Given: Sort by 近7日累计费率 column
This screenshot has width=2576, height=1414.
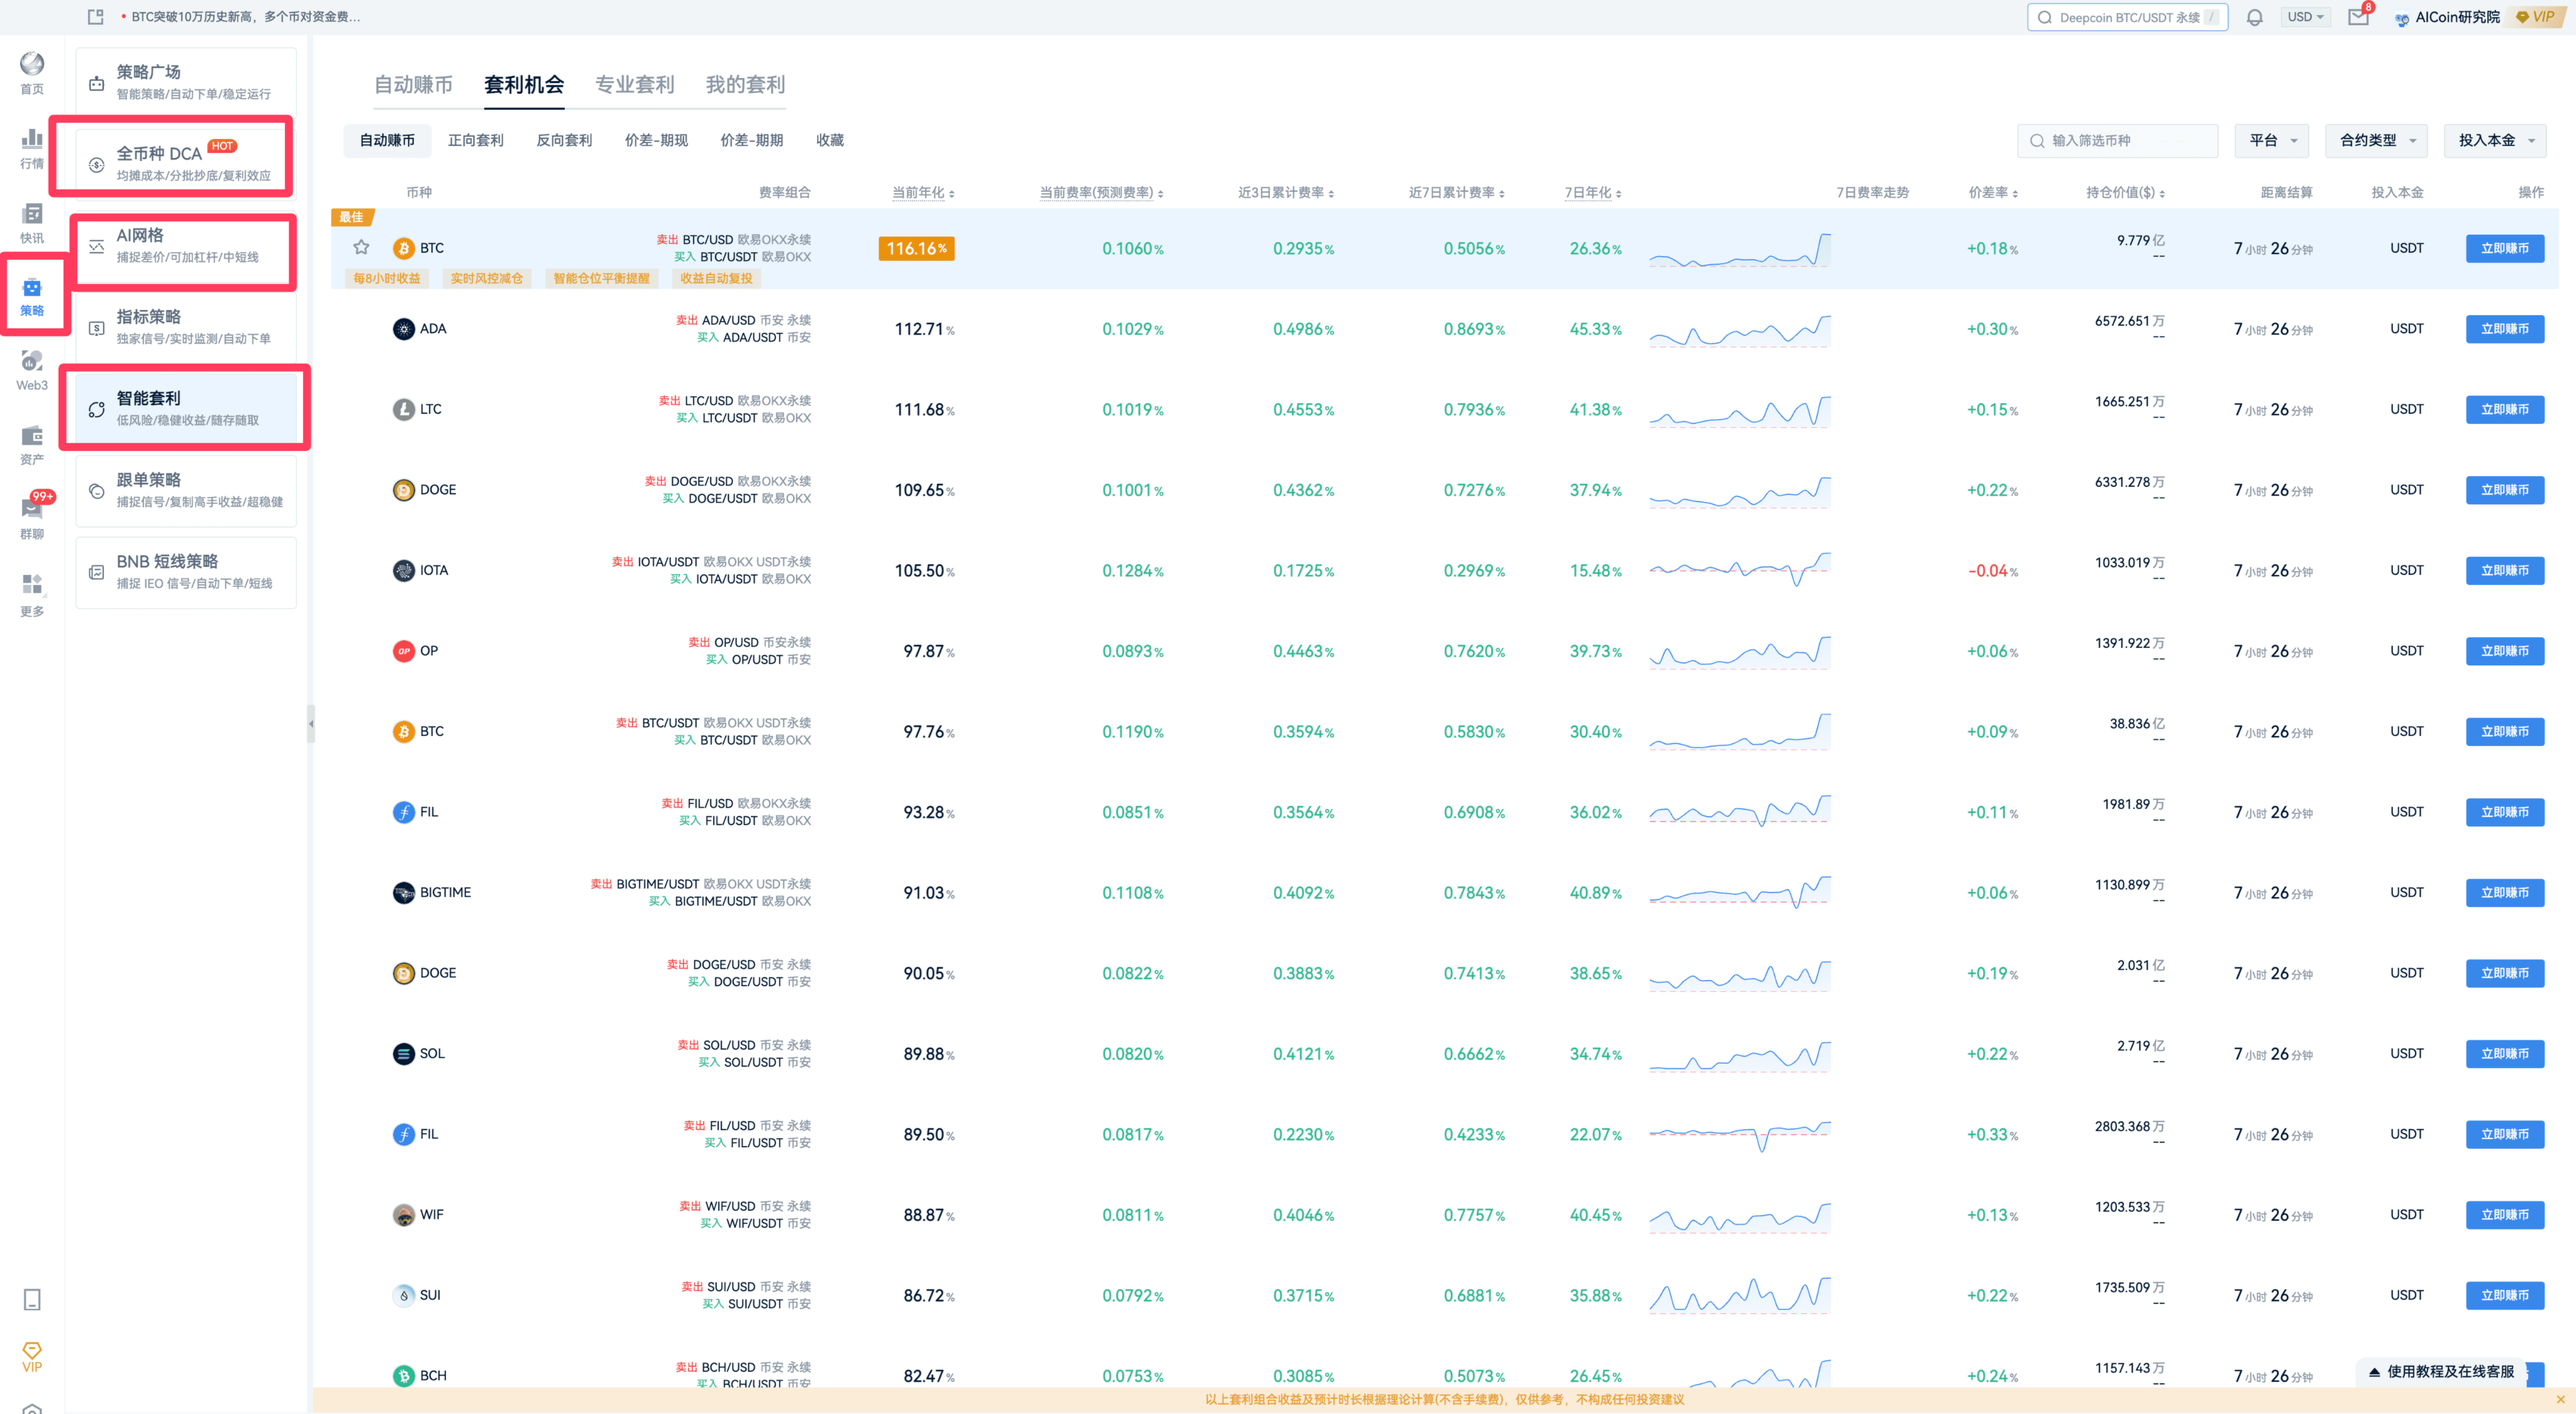Looking at the screenshot, I should pyautogui.click(x=1456, y=192).
